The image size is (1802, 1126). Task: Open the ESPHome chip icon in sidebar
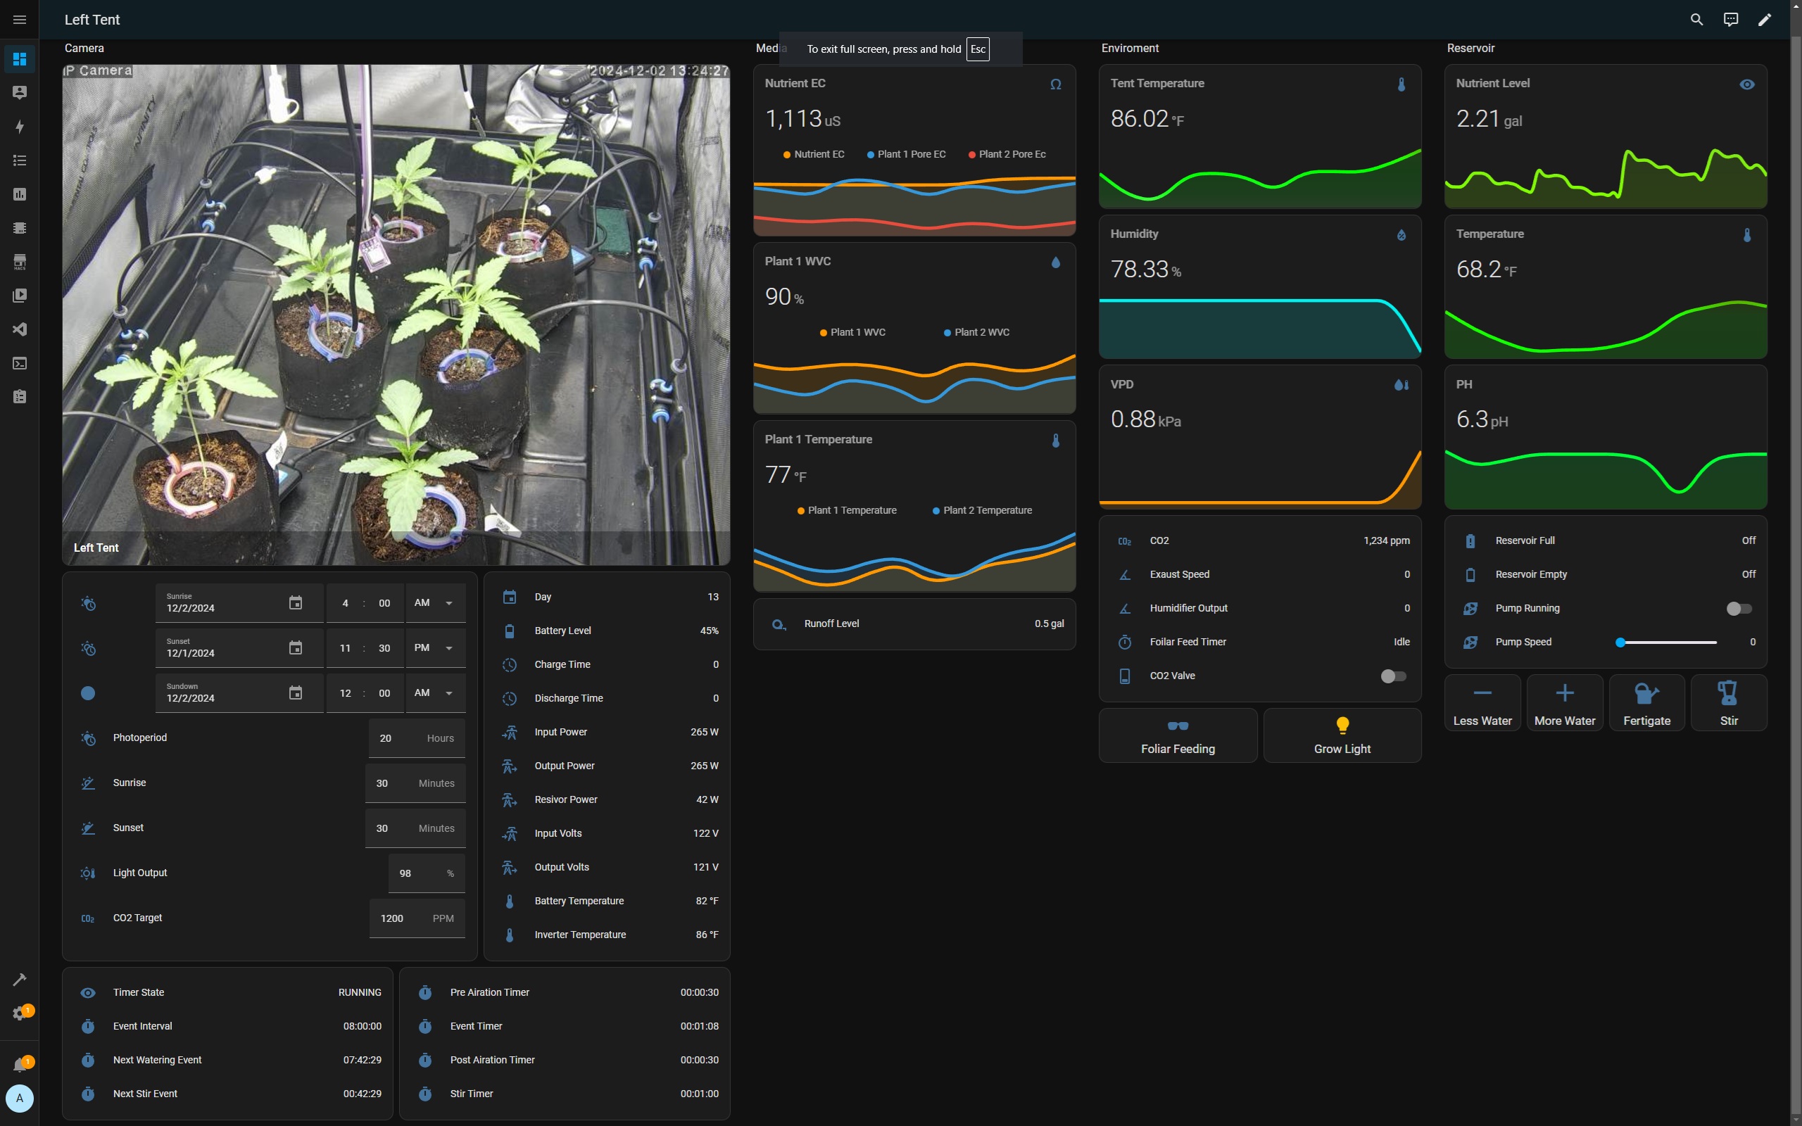(x=20, y=228)
